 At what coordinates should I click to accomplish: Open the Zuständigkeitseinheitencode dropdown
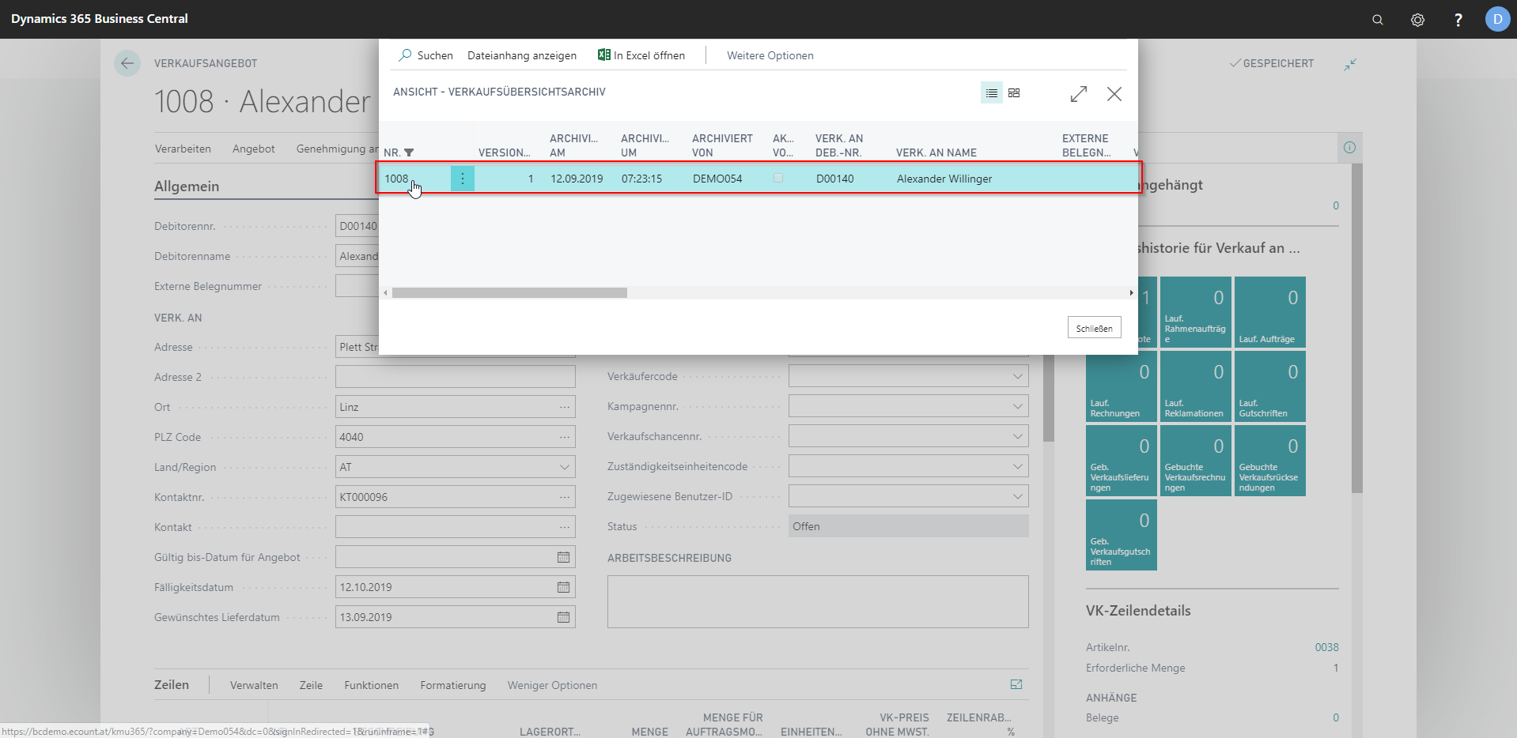click(x=1018, y=466)
